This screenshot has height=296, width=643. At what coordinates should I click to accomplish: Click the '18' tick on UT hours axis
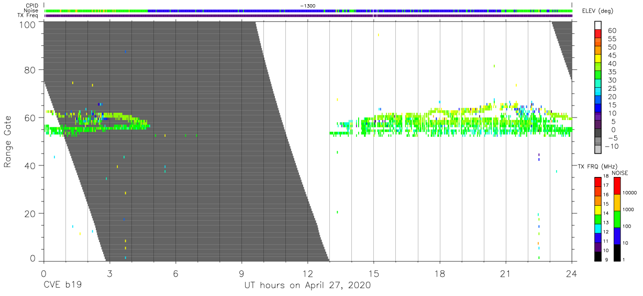tap(439, 274)
